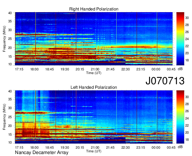Click the top plot's Frequency (MHz) axis label
The height and width of the screenshot is (156, 192).
4,39
